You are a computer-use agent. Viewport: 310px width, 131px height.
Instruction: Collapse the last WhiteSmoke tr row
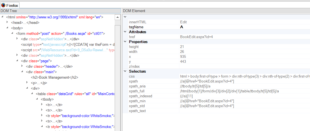(x=42, y=126)
